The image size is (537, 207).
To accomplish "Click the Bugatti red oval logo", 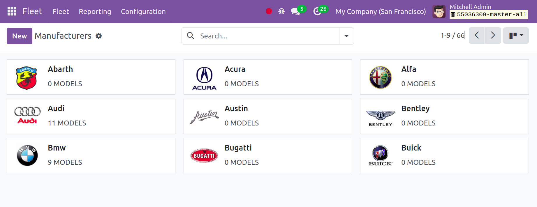I will [204, 155].
